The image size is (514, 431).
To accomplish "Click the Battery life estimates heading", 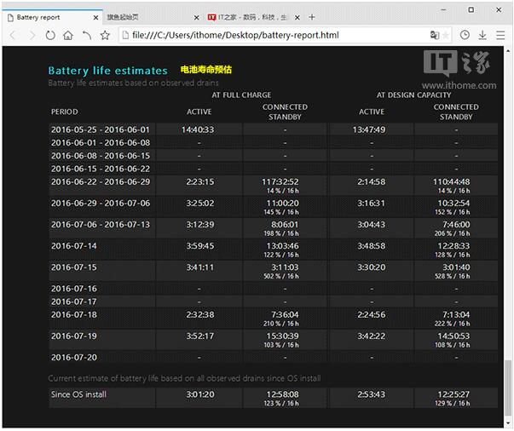I will click(x=107, y=71).
